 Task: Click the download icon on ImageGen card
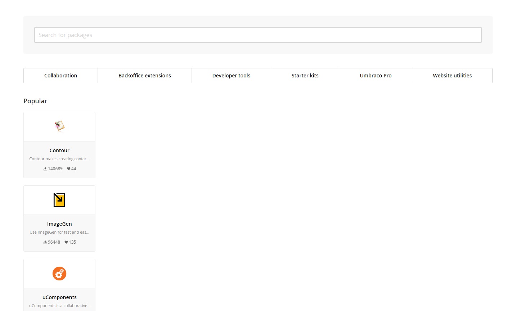click(45, 242)
